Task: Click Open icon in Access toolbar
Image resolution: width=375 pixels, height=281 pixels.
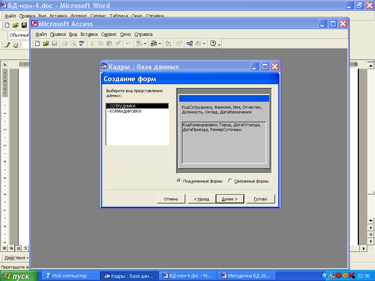Action: 46,44
